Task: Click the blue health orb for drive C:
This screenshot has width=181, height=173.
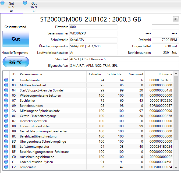Action: [25, 3]
